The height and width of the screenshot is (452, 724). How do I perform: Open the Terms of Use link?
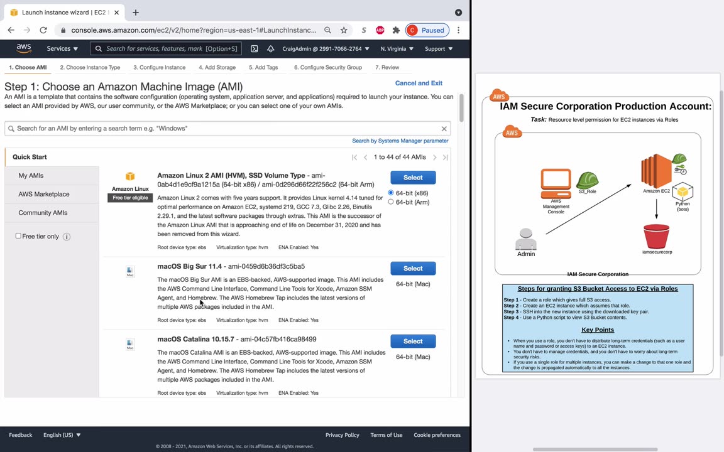click(386, 435)
